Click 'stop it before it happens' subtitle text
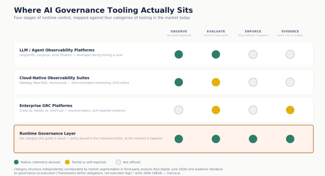 click(x=253, y=36)
